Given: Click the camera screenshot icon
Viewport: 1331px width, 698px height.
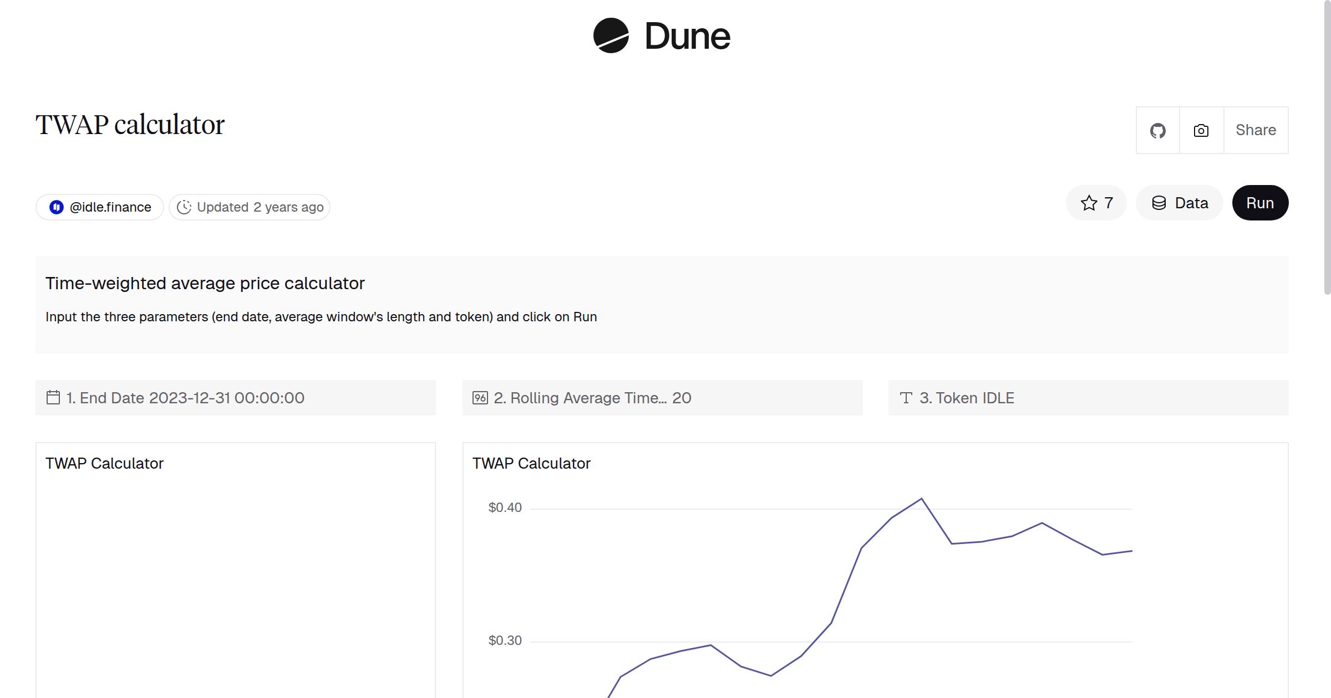Looking at the screenshot, I should pos(1200,130).
